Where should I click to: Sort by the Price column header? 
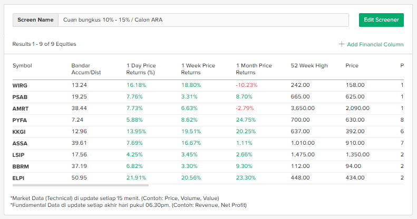(x=352, y=66)
